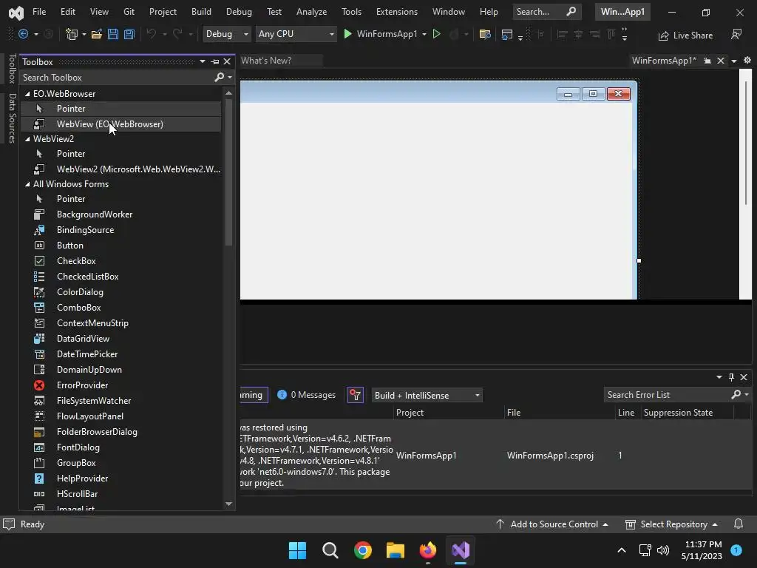Toggle the 0 Messages filter button
Screen dimensions: 757x568
coord(307,395)
